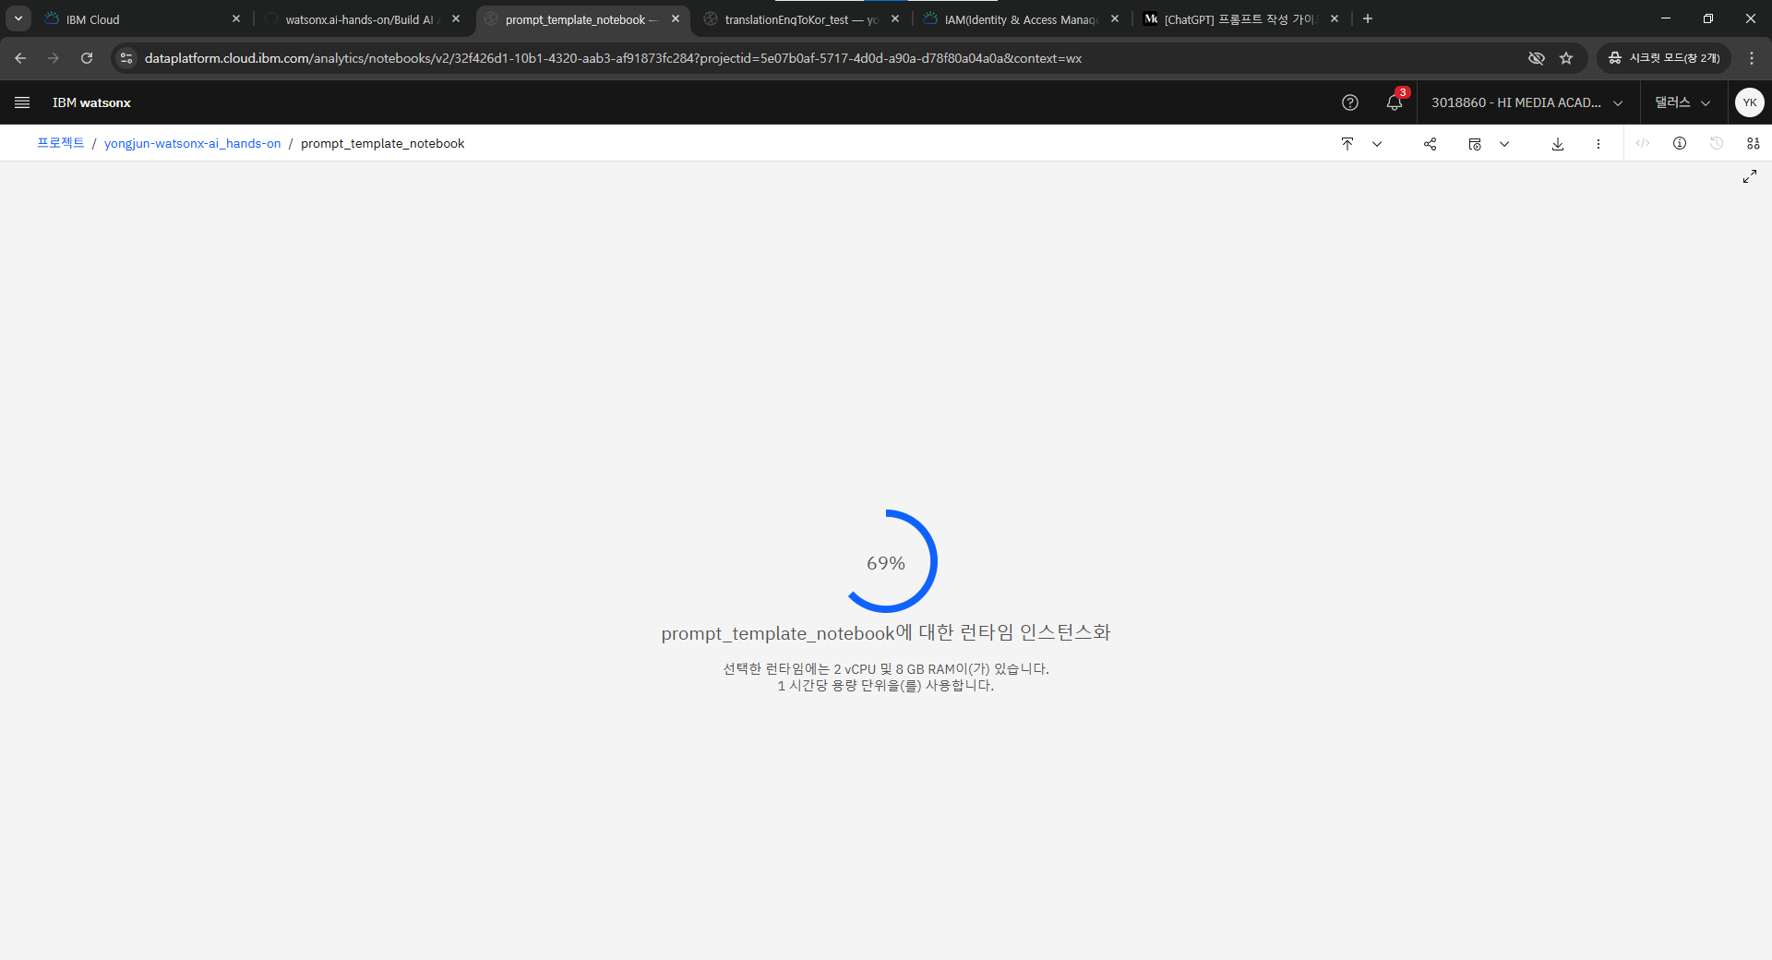
Task: Open the vertical three-dot overflow menu
Action: click(1598, 143)
